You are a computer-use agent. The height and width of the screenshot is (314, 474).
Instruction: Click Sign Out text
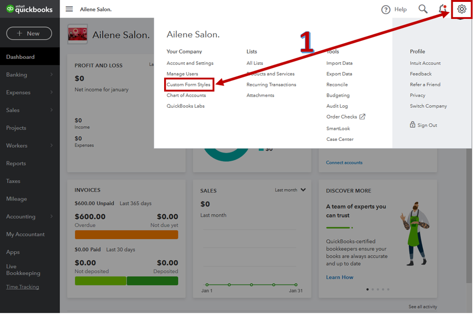point(428,125)
